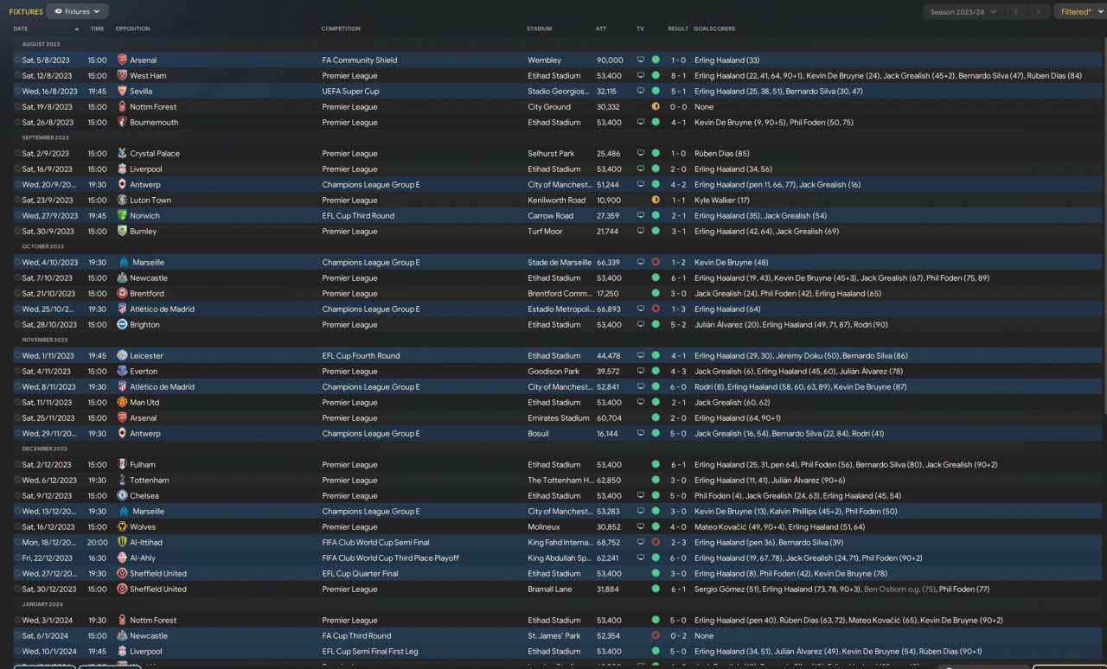
Task: Click the West Ham club badge
Action: 122,76
